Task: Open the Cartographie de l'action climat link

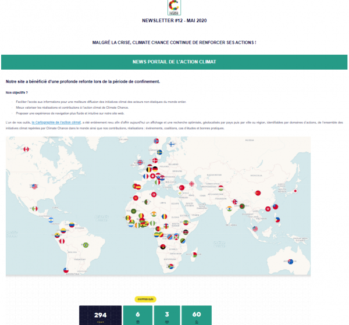Action: pyautogui.click(x=56, y=122)
